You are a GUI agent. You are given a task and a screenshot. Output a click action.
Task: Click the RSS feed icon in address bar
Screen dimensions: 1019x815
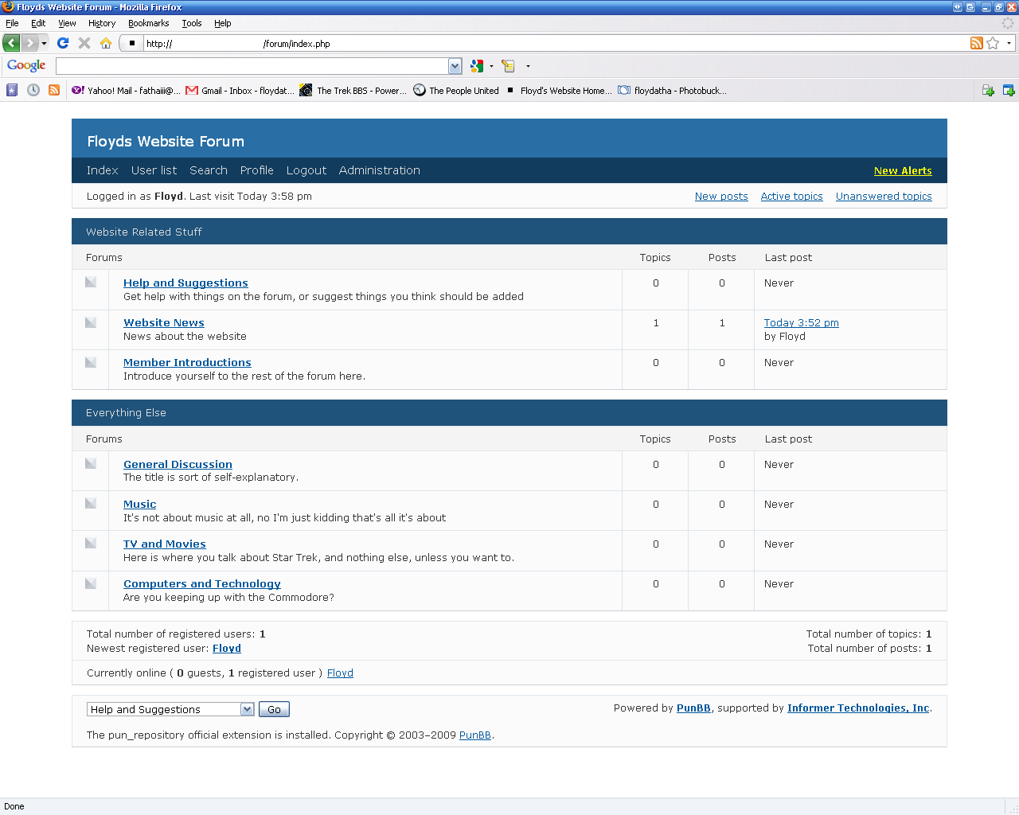coord(976,43)
